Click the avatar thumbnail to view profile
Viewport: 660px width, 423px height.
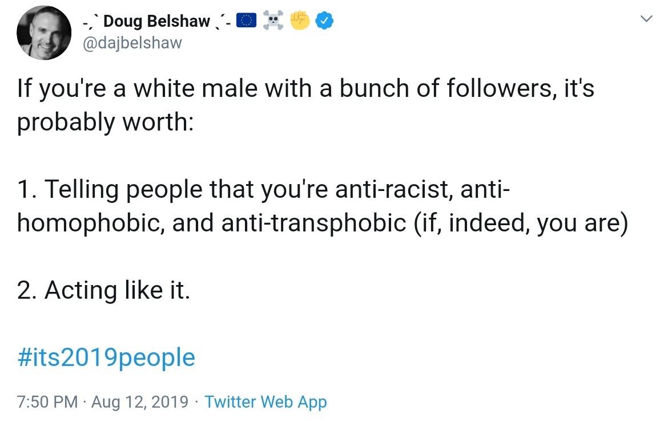click(44, 32)
